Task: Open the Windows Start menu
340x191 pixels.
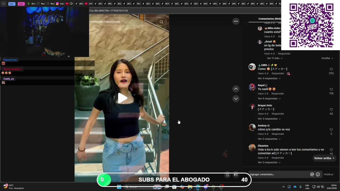Action: (119, 187)
